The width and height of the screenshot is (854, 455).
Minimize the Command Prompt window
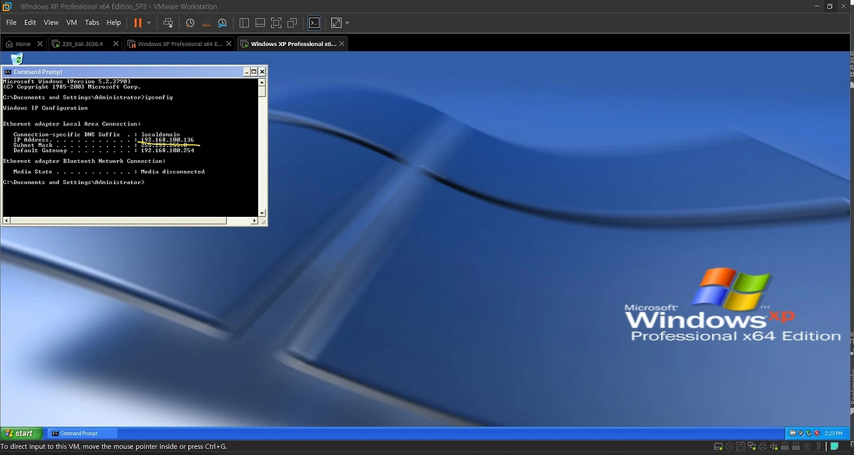tap(246, 71)
